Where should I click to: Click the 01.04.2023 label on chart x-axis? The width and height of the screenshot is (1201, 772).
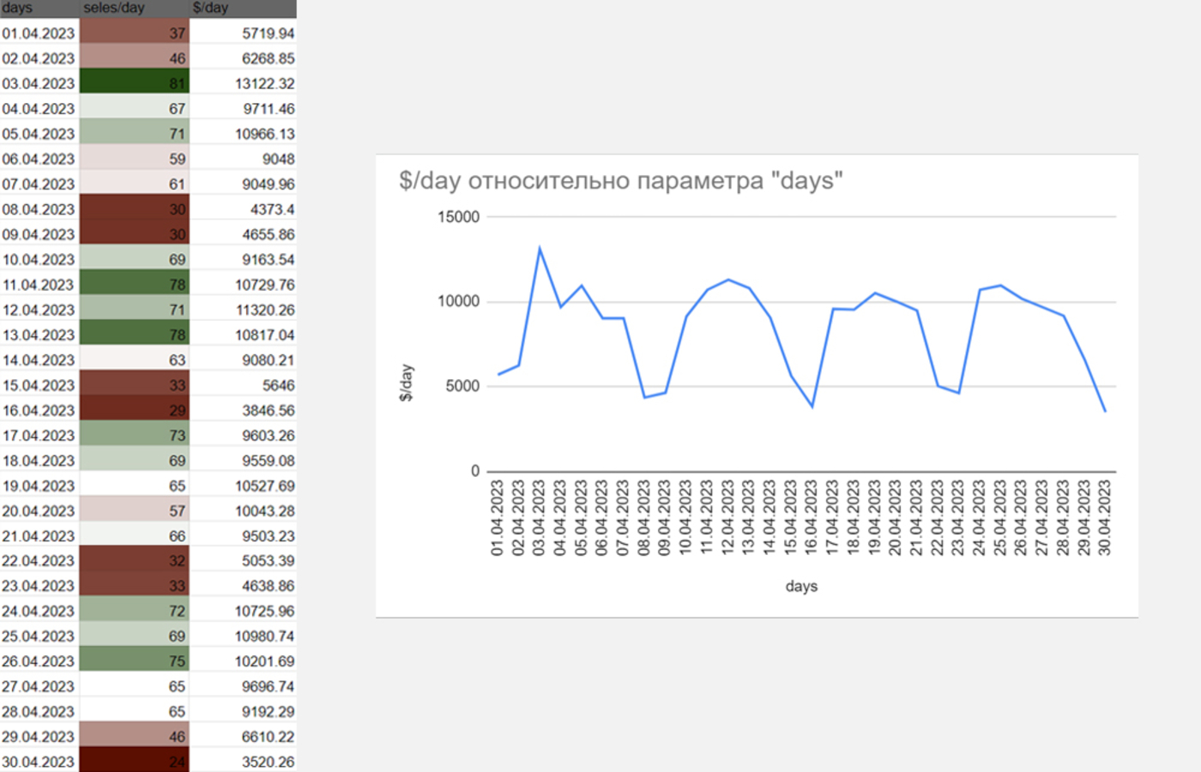click(498, 518)
